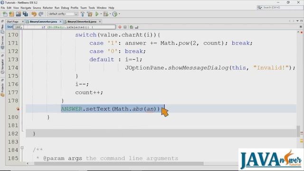Click line number 170 in gutter
The image size is (304, 171).
click(x=13, y=35)
